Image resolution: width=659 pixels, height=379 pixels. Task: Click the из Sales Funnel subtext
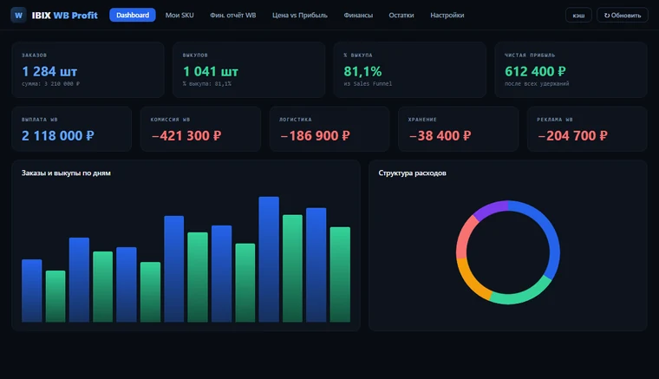click(368, 84)
